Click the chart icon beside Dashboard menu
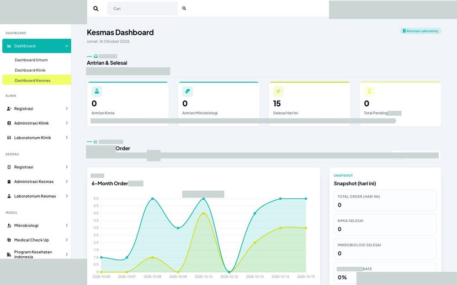This screenshot has width=457, height=285. click(9, 46)
